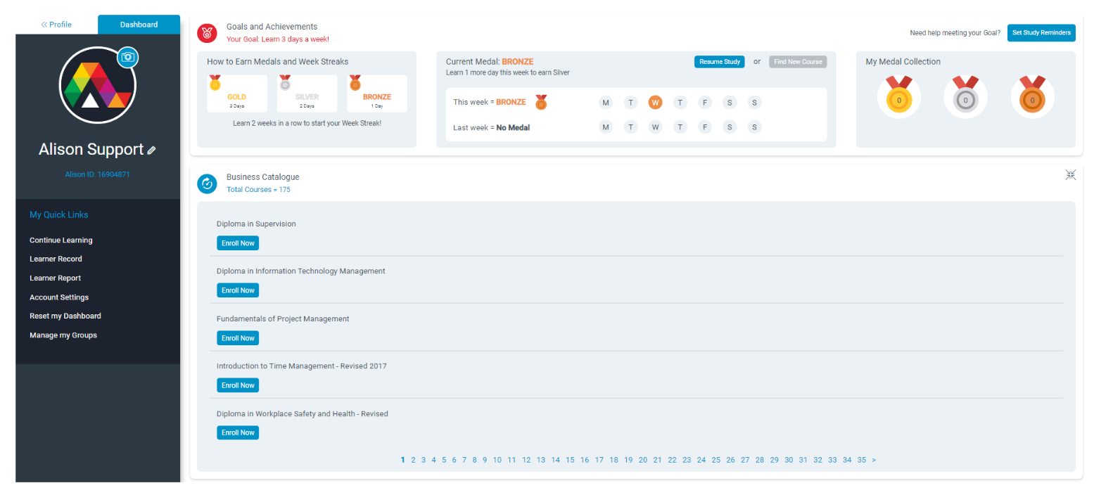Click Reset my Dashboard link
1094x495 pixels.
tap(65, 316)
